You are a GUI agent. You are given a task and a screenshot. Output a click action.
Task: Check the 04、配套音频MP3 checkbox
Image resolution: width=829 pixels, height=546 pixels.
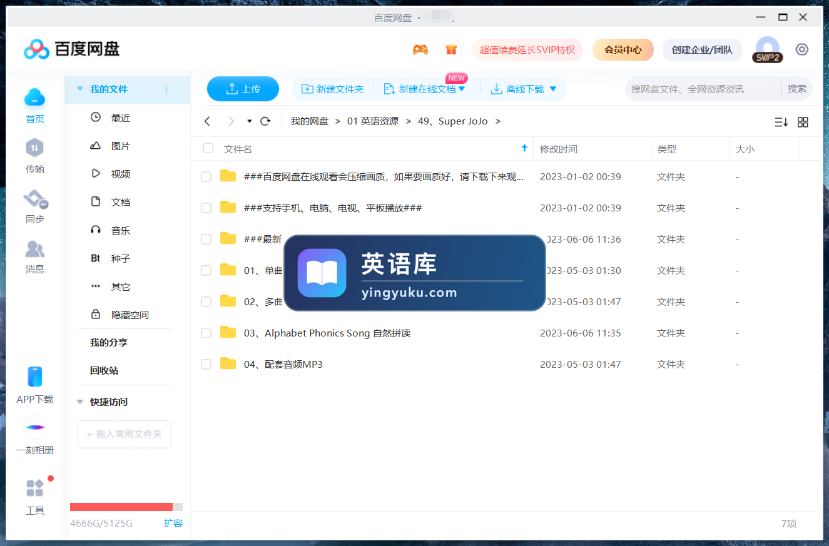(206, 365)
